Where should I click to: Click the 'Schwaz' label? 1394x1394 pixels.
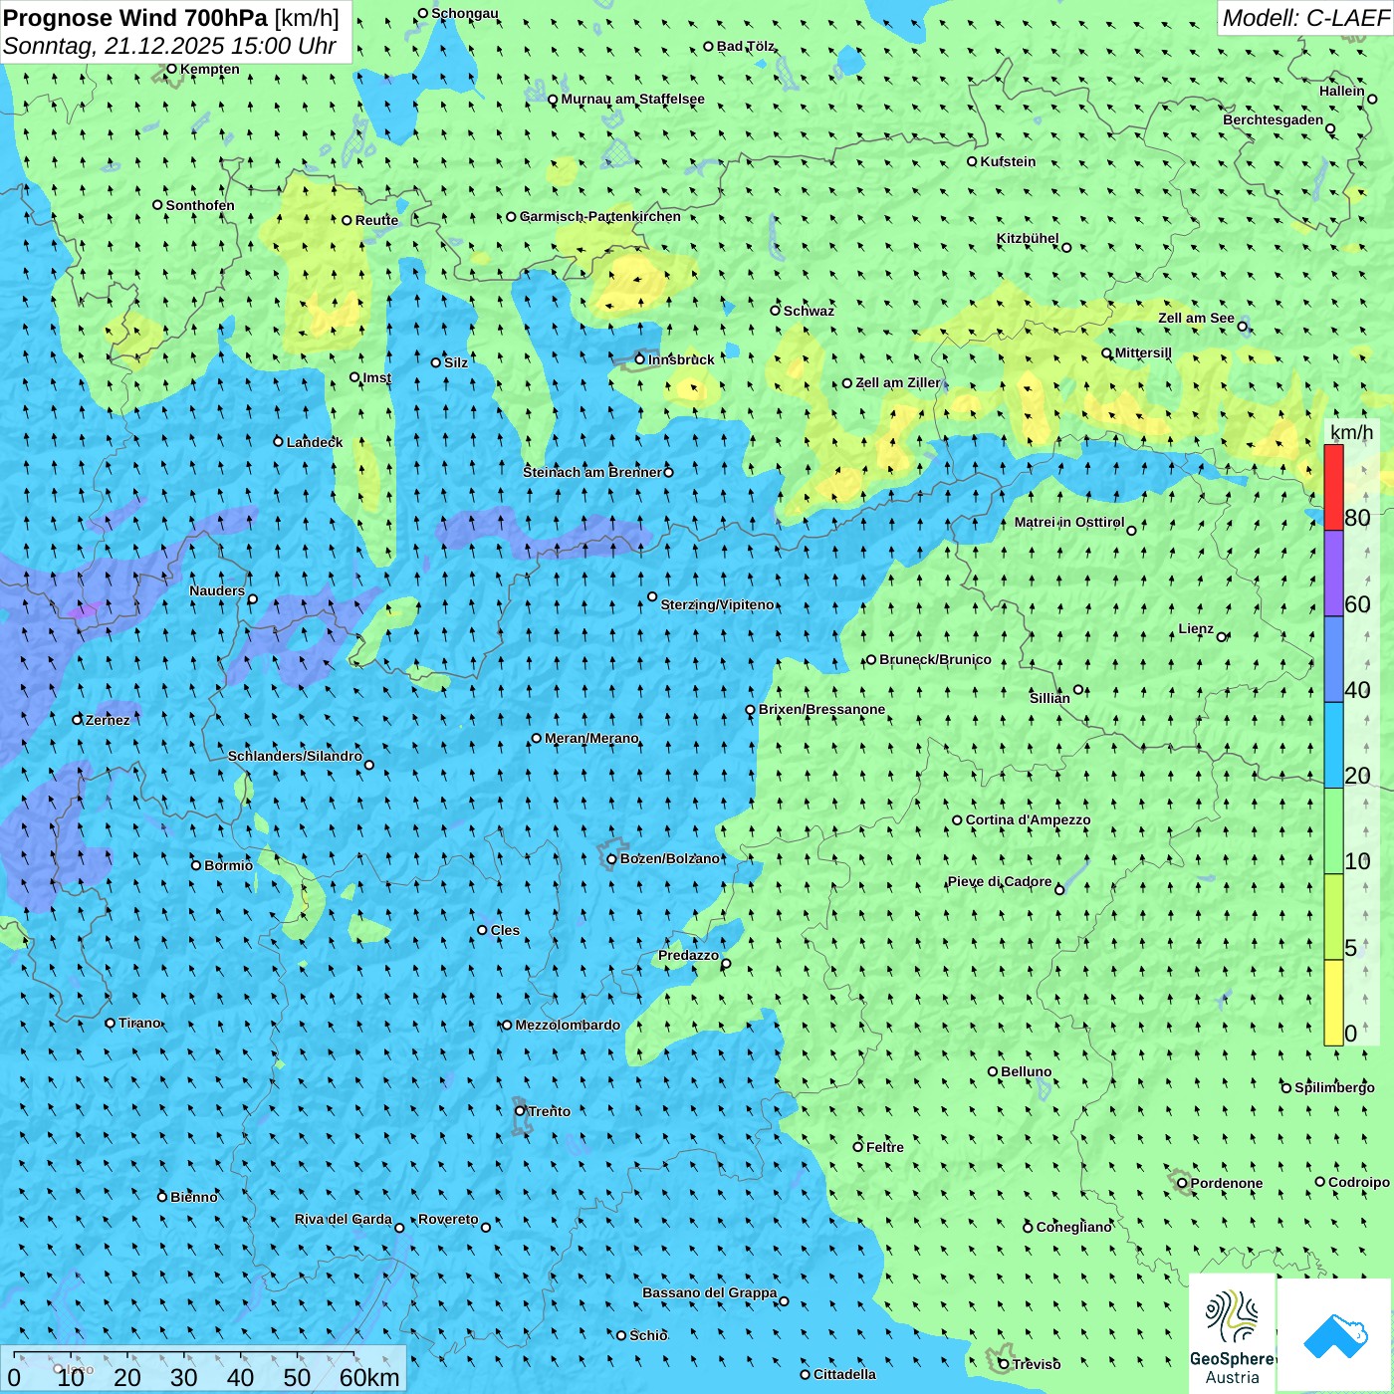(x=809, y=311)
